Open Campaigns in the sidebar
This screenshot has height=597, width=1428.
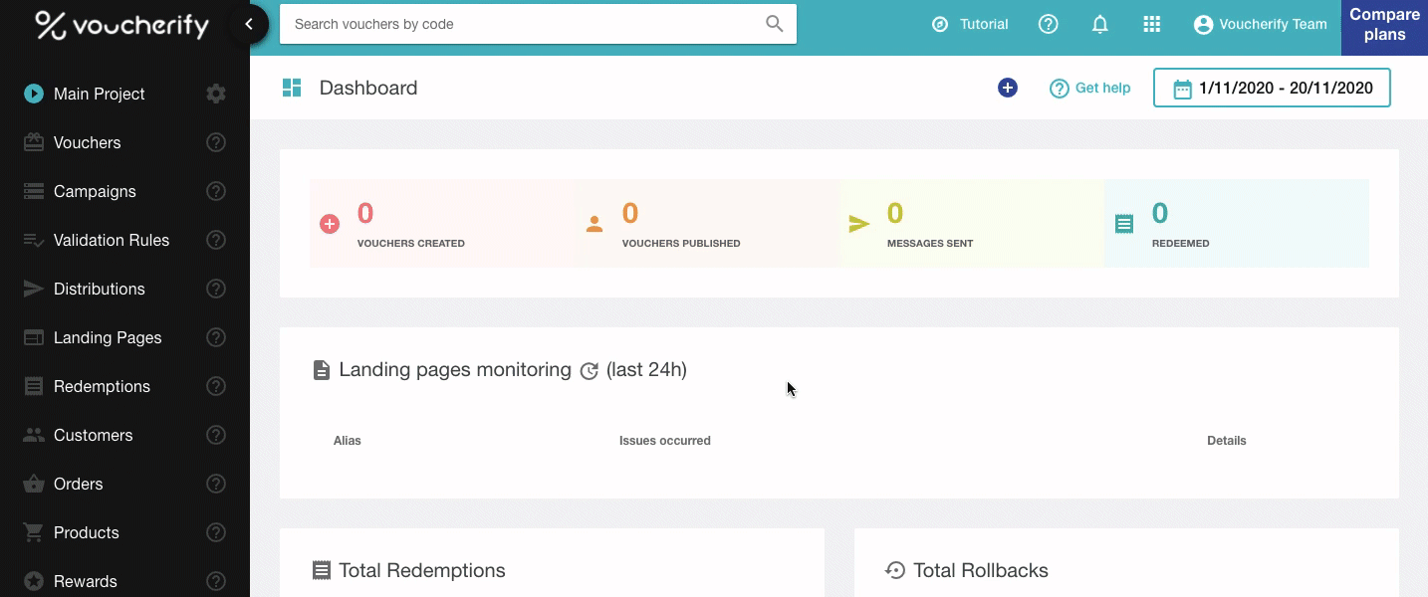point(95,191)
